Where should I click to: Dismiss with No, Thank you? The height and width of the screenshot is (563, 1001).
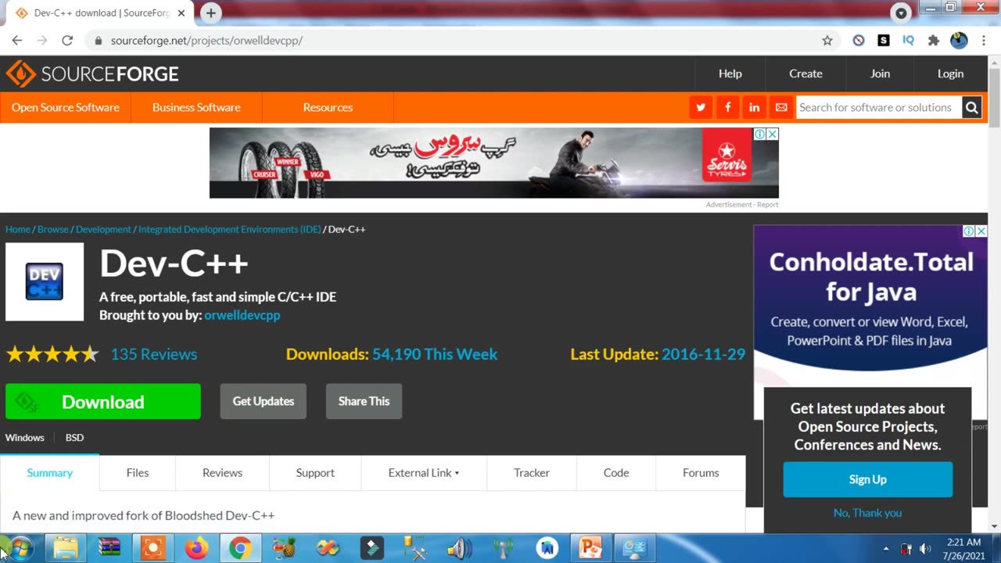[867, 513]
